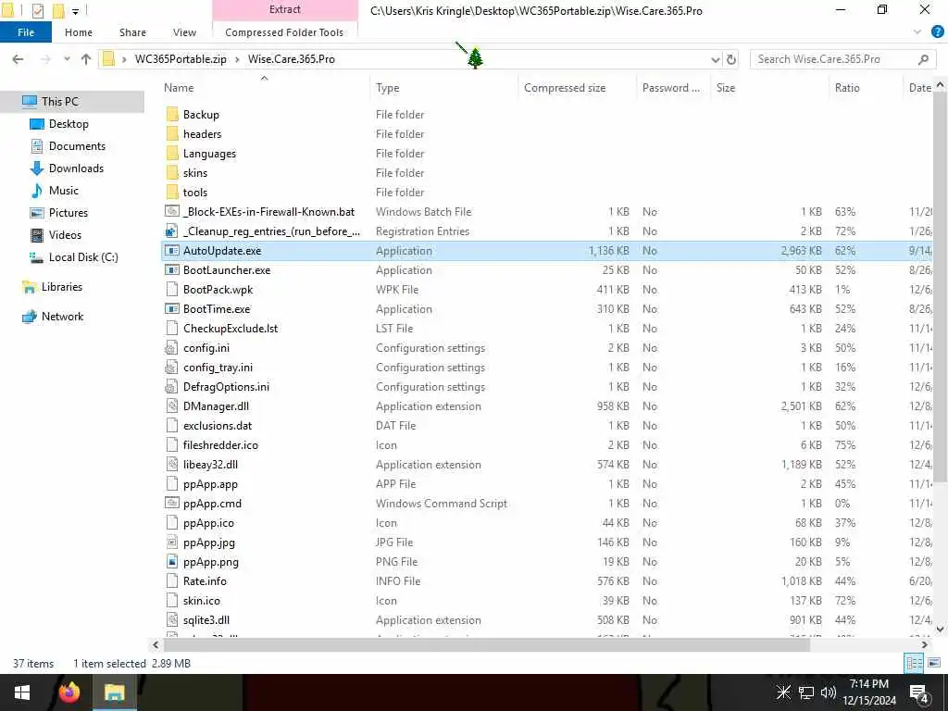
Task: Click the _Cleanup_reg_entries registry file icon
Action: (172, 231)
